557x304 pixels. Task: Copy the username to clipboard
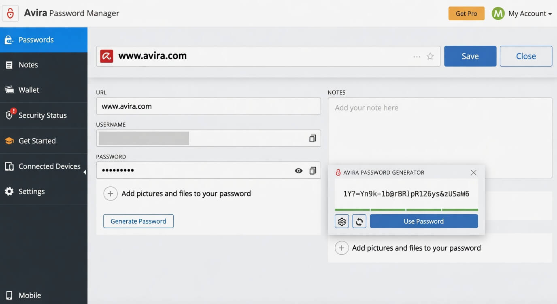(313, 138)
